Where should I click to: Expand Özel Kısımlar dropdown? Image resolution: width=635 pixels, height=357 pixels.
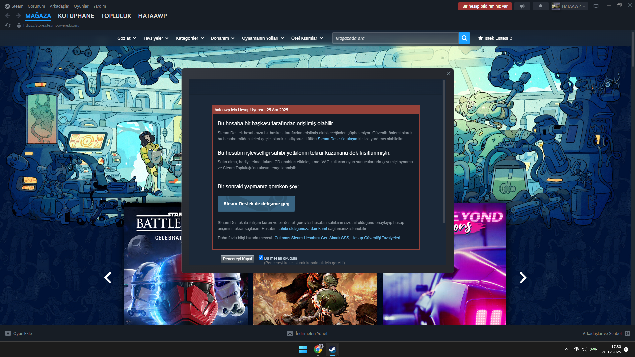pos(307,38)
